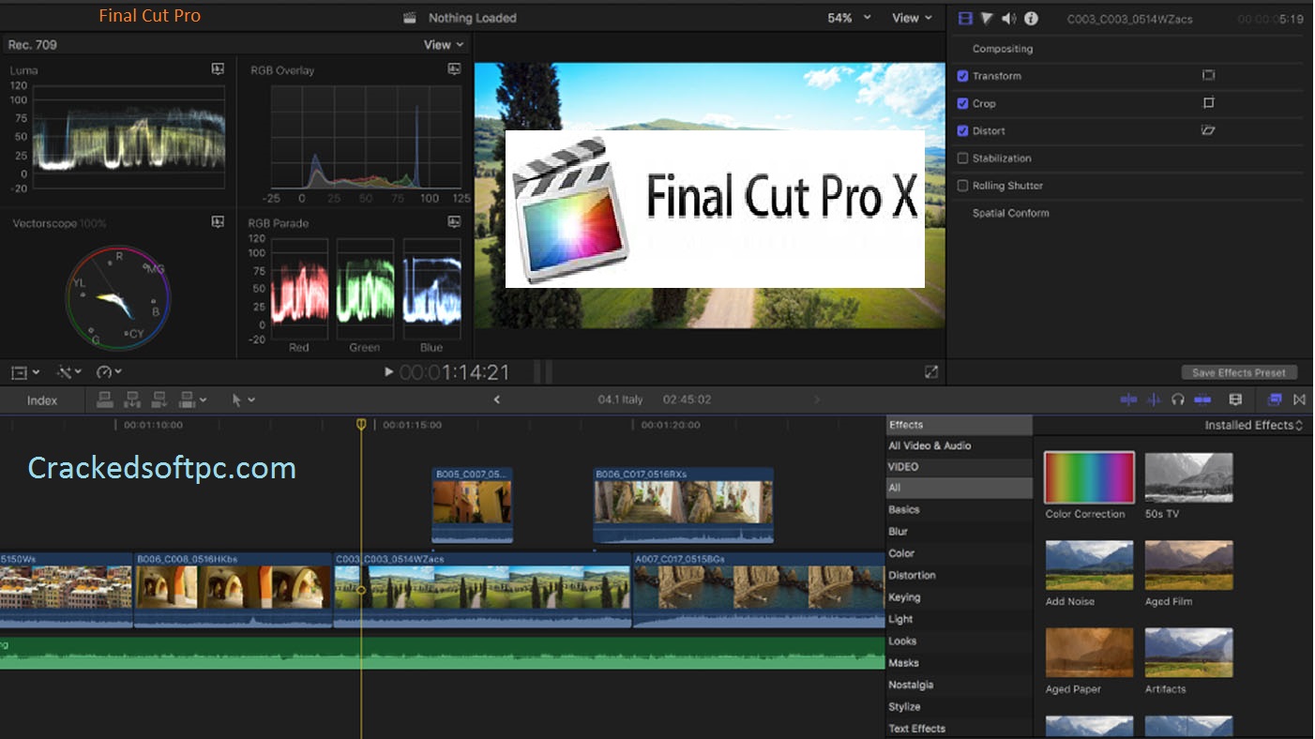Image resolution: width=1315 pixels, height=739 pixels.
Task: Select clip B006_C017_0516RXs in timeline
Action: point(683,505)
